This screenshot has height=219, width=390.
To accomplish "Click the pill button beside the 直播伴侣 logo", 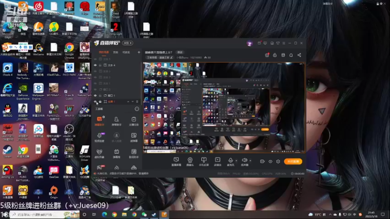I will tap(128, 43).
